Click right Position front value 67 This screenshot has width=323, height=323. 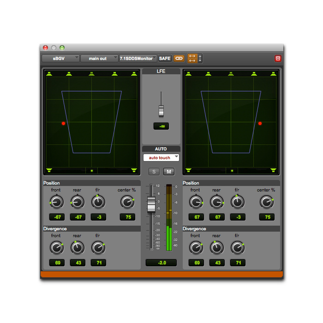[x=196, y=217]
